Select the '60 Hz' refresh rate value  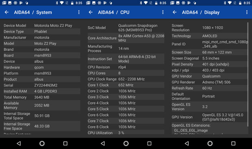click(x=207, y=88)
